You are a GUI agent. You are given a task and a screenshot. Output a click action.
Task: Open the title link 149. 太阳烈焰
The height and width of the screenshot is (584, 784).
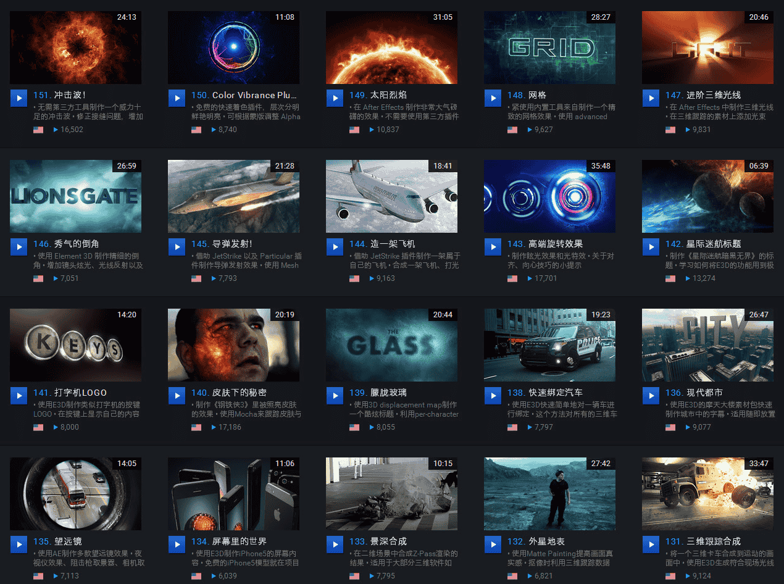pos(378,95)
